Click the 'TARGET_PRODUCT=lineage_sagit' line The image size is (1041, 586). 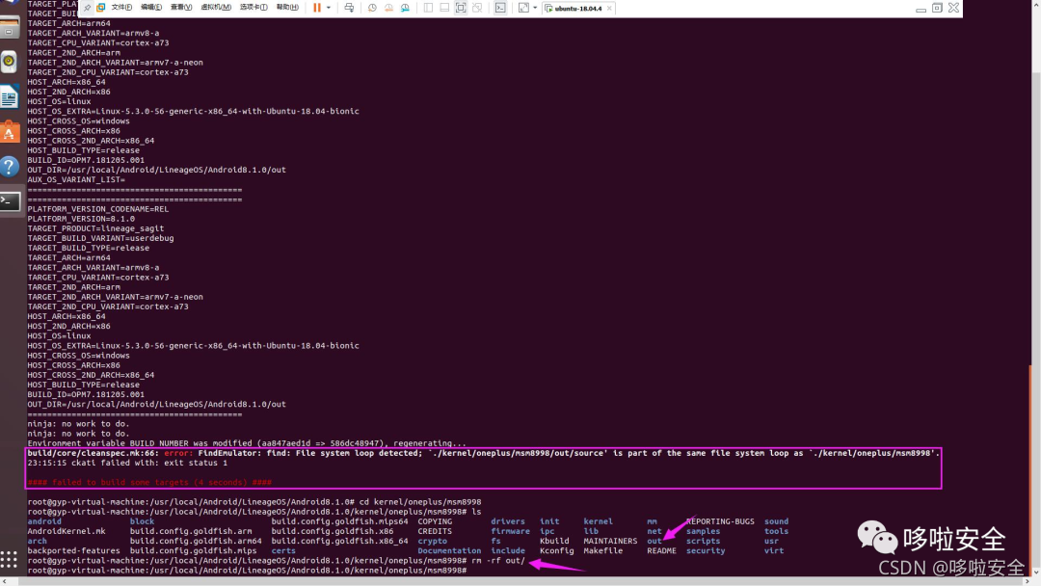[95, 228]
